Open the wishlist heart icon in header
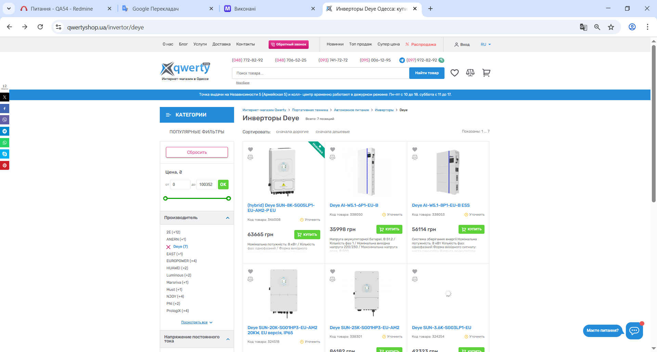The image size is (657, 352). [x=454, y=73]
